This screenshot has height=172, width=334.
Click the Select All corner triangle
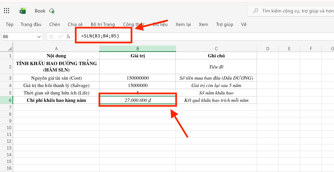click(10, 49)
